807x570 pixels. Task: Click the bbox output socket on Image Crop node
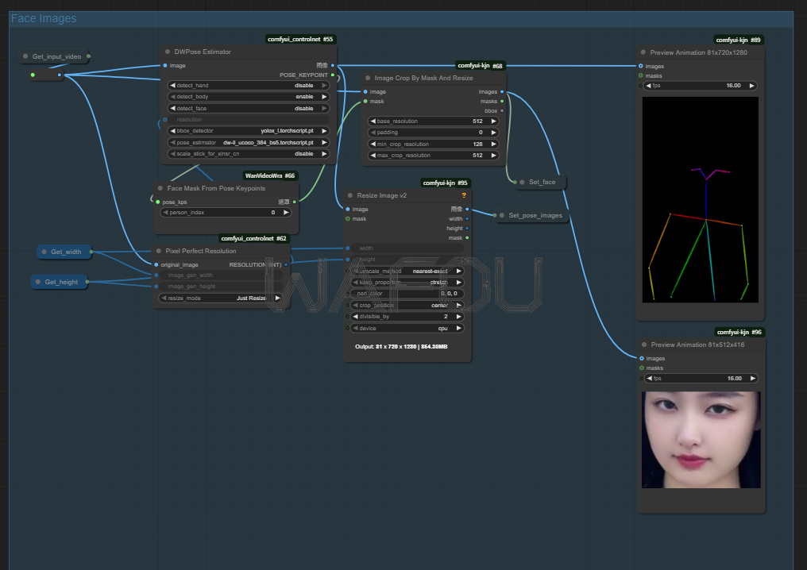[x=502, y=111]
